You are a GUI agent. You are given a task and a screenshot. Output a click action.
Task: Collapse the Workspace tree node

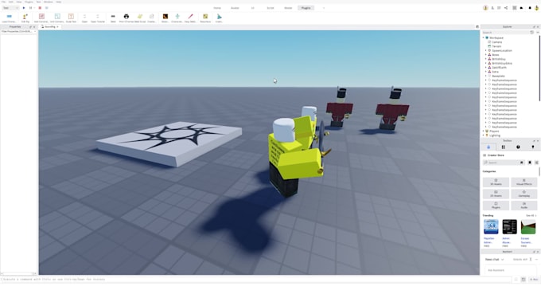point(484,37)
